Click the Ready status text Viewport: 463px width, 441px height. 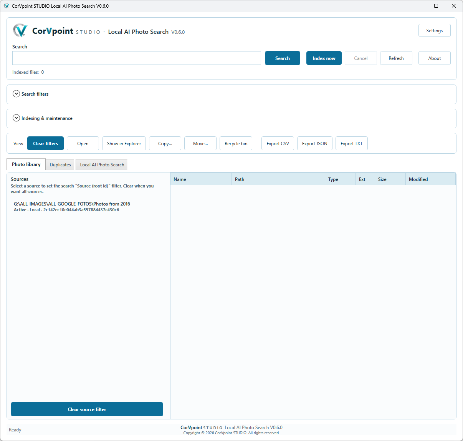pyautogui.click(x=15, y=430)
